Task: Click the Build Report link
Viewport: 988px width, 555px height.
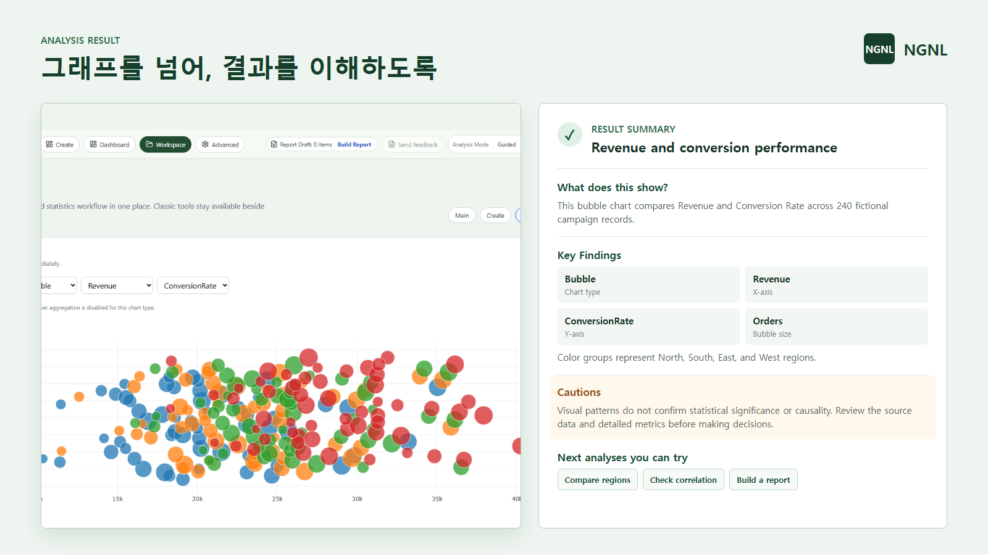Action: (x=354, y=144)
